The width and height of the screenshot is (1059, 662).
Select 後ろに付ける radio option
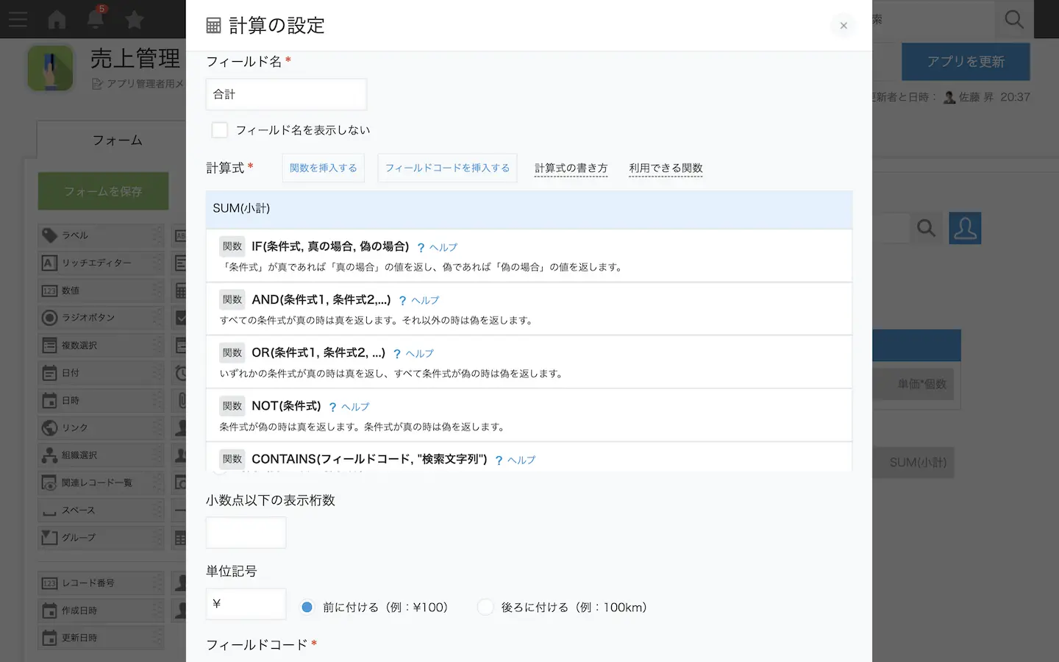pyautogui.click(x=485, y=607)
